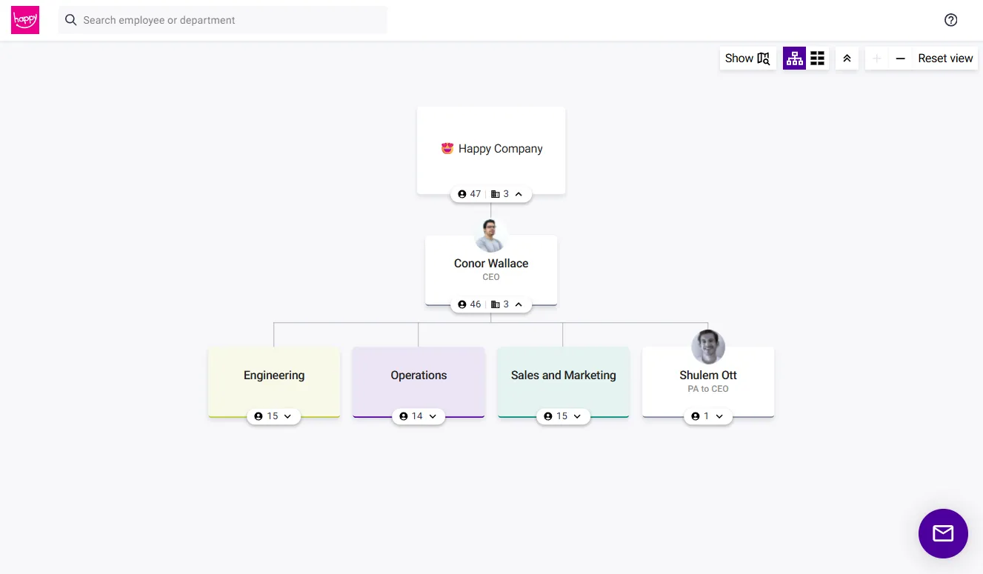Click the CEO job title text
The image size is (983, 574).
point(491,277)
